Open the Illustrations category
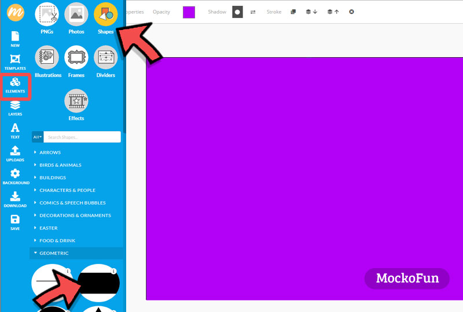463x312 pixels. [x=48, y=62]
